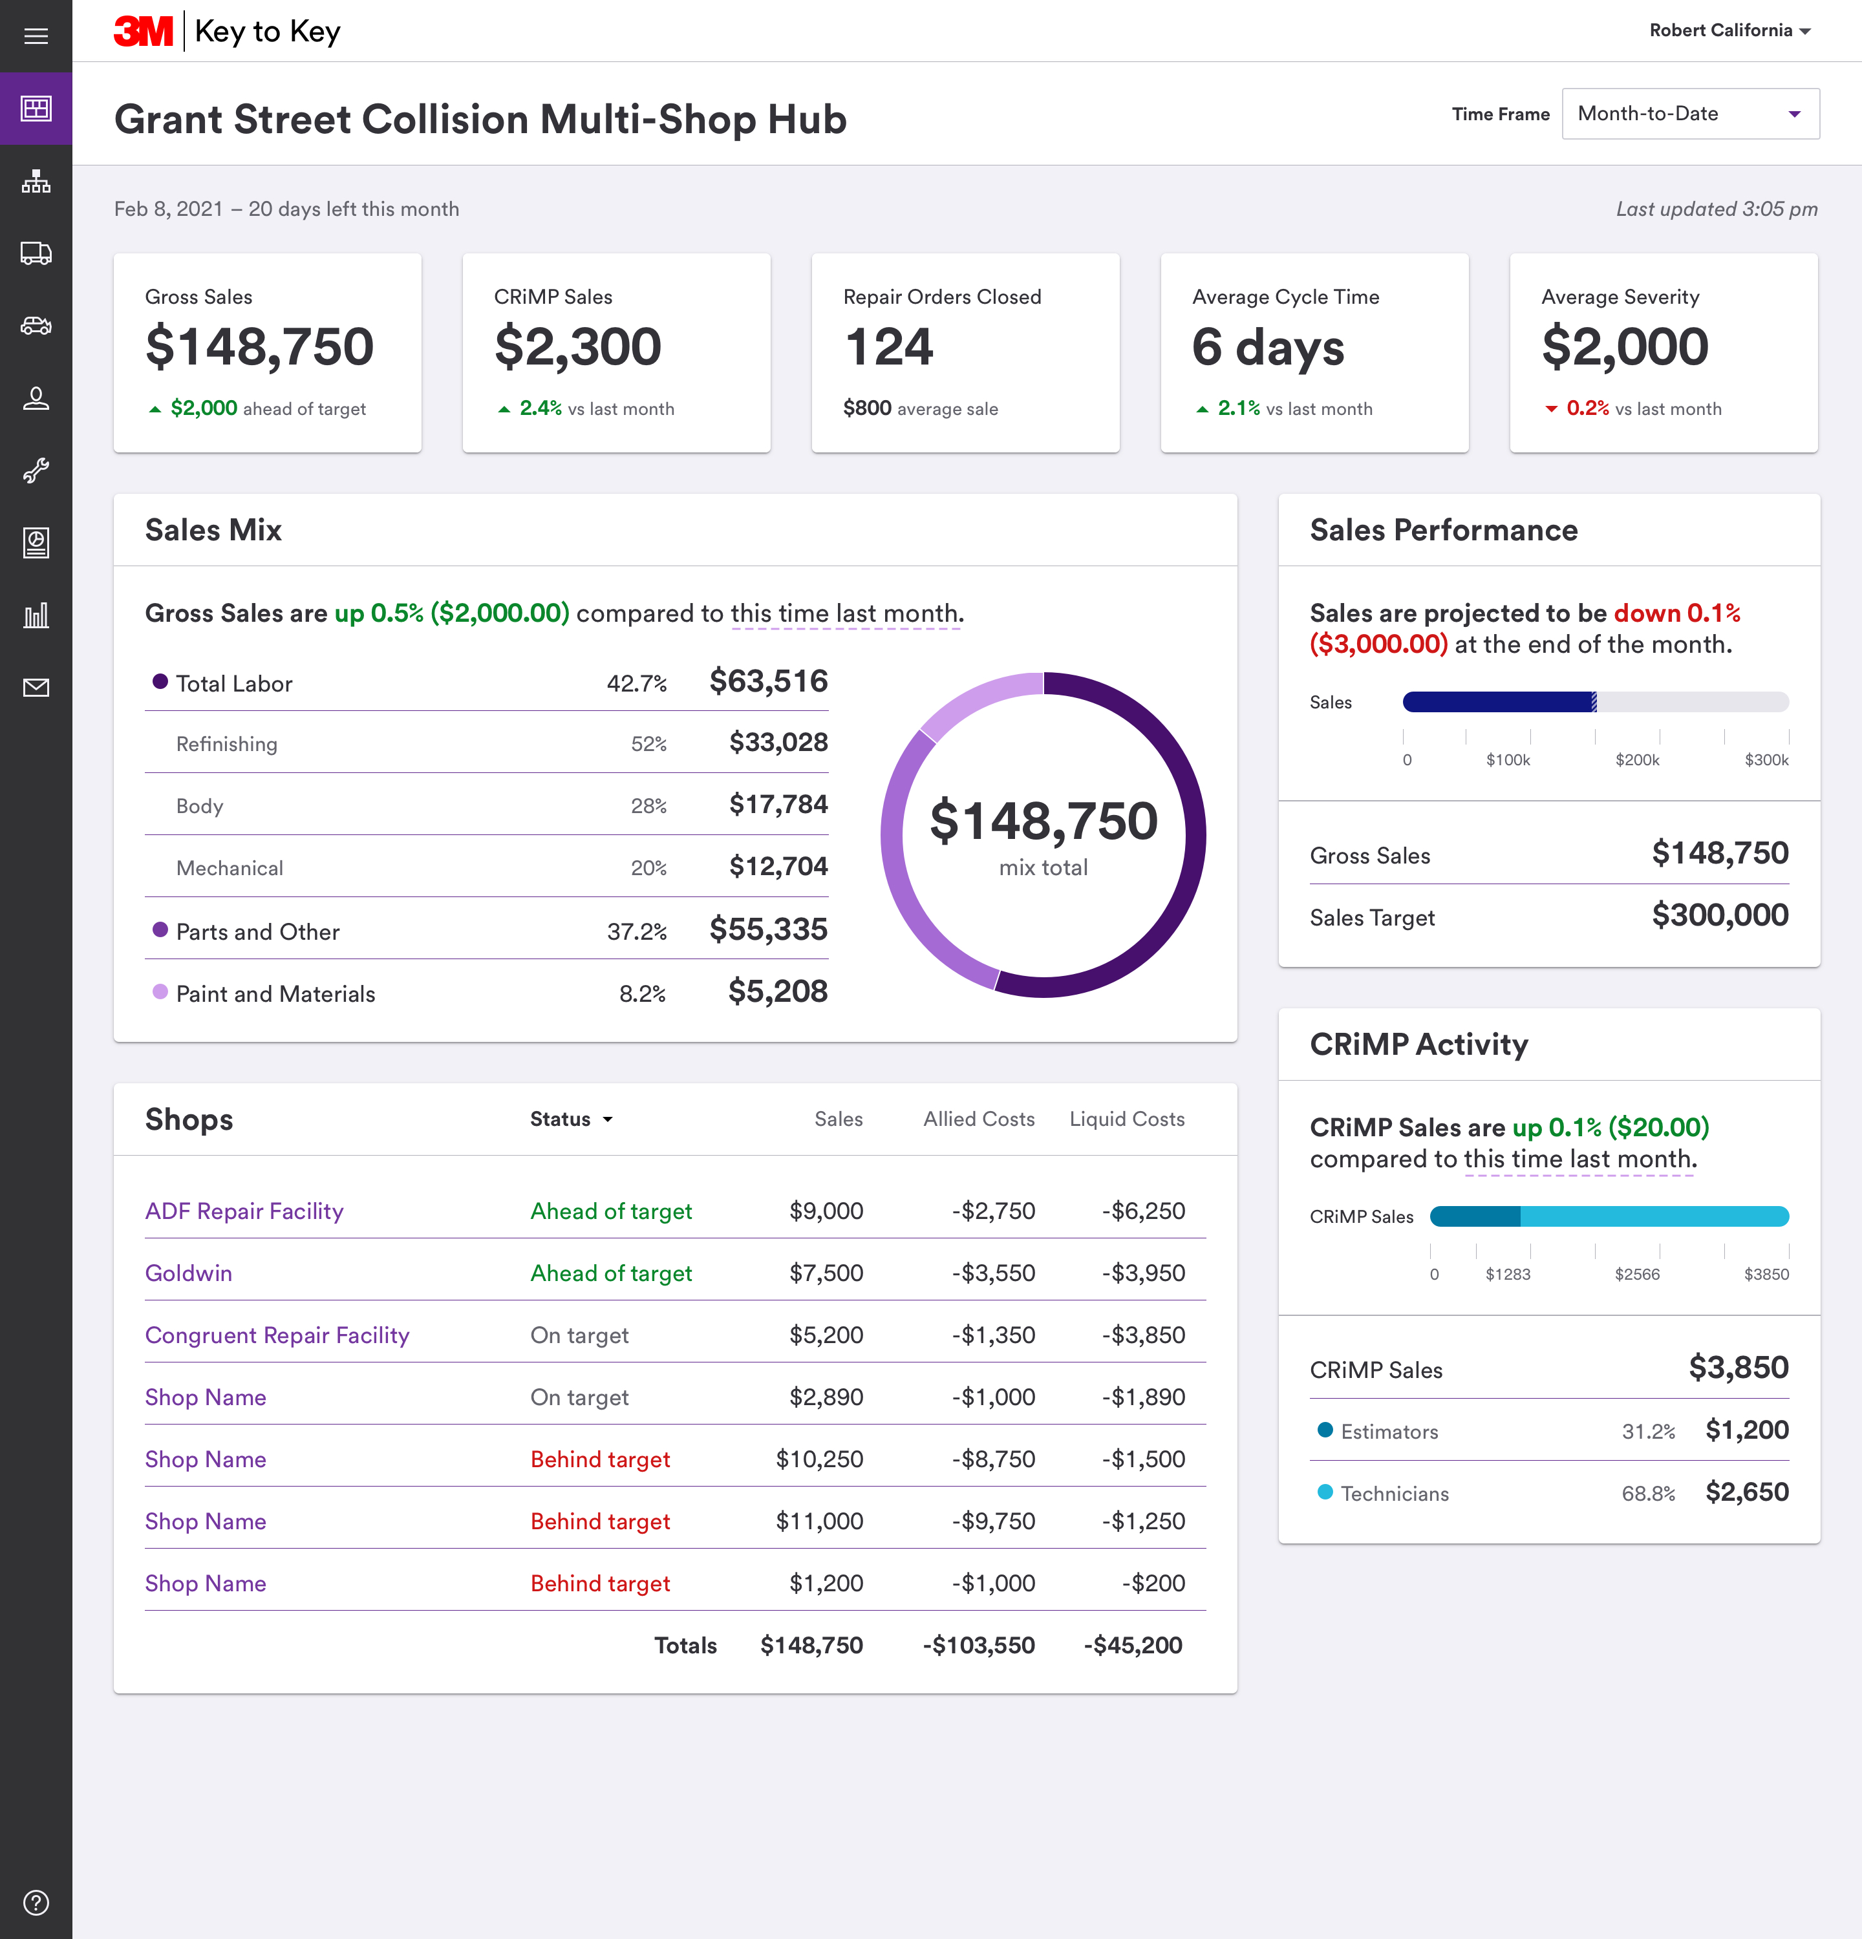The height and width of the screenshot is (1939, 1862).
Task: Click the 3M Key to Key logo
Action: click(228, 32)
